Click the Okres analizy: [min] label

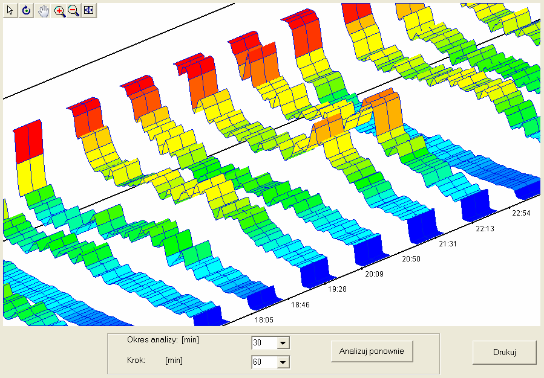[x=163, y=340]
